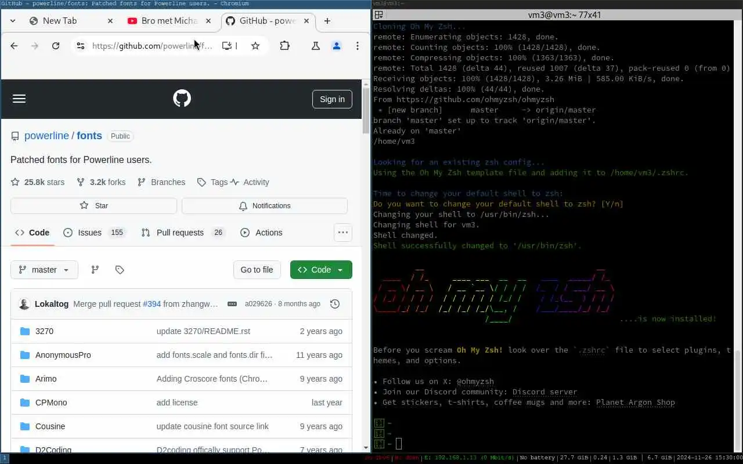Open a new browser tab with plus
Viewport: 743px width, 464px height.
tap(327, 21)
